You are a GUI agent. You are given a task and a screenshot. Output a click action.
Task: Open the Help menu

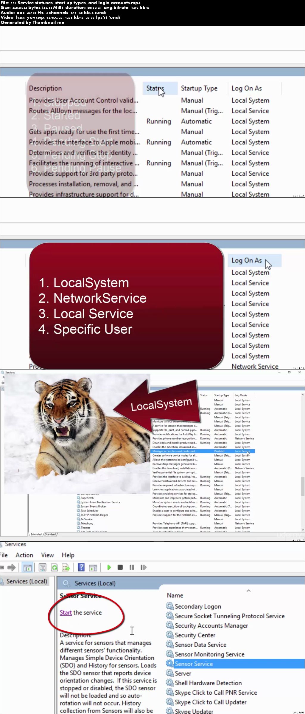tap(68, 555)
